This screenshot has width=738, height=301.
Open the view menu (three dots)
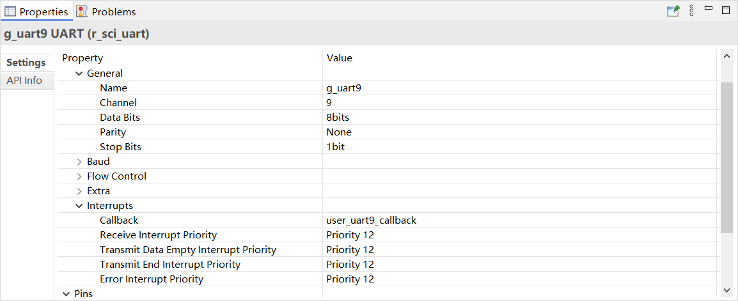click(691, 11)
